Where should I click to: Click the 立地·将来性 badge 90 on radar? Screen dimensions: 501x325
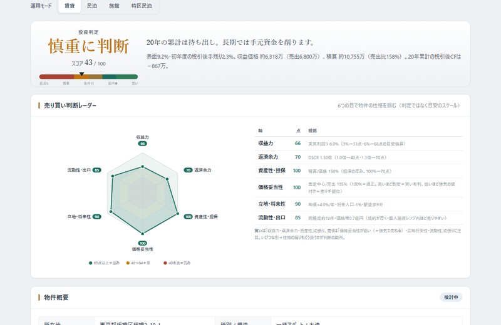[x=97, y=216]
